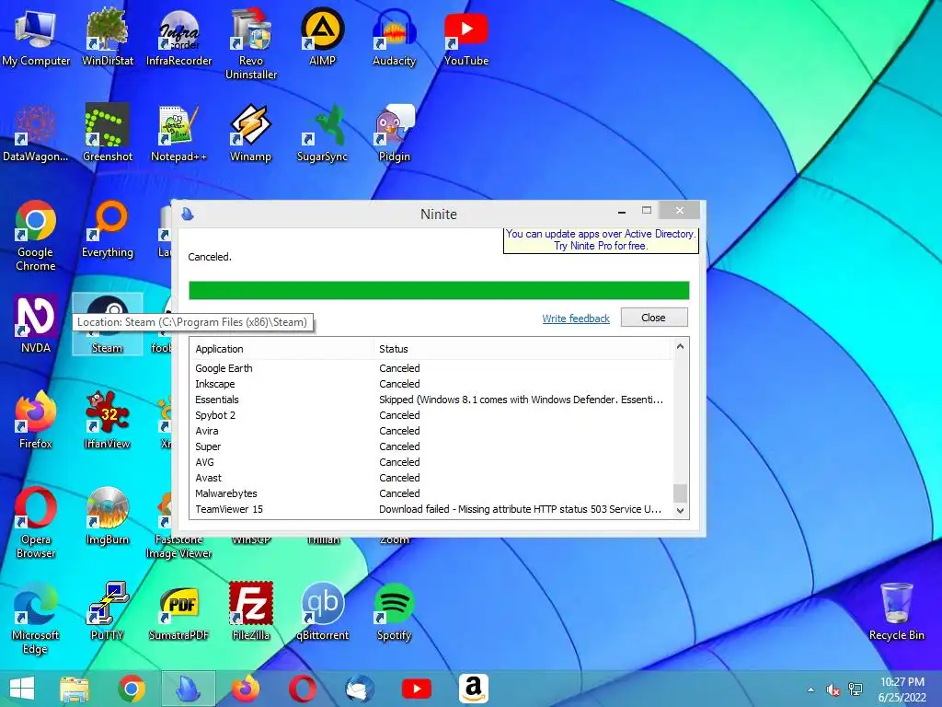Image resolution: width=942 pixels, height=707 pixels.
Task: Select the Audacity desktop icon
Action: pos(394,38)
